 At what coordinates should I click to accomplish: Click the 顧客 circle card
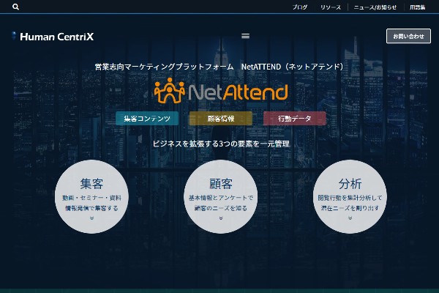(221, 196)
